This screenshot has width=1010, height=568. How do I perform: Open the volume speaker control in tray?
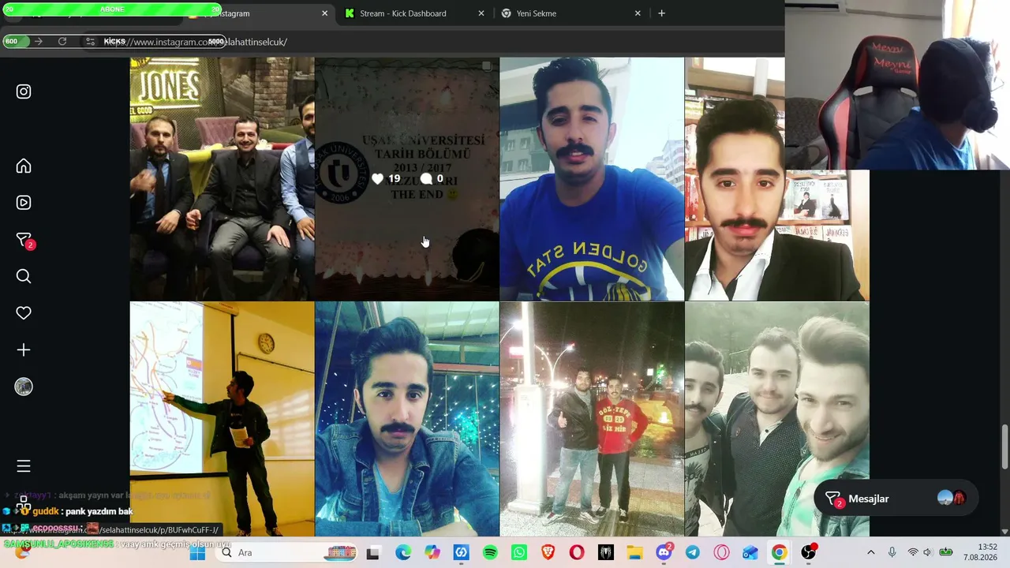click(x=928, y=552)
